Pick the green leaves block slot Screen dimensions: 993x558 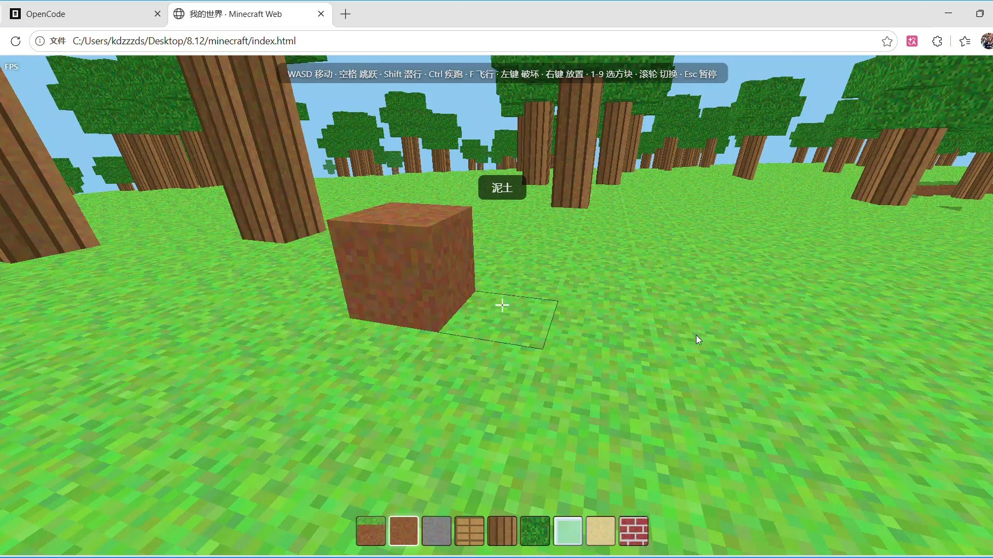535,531
